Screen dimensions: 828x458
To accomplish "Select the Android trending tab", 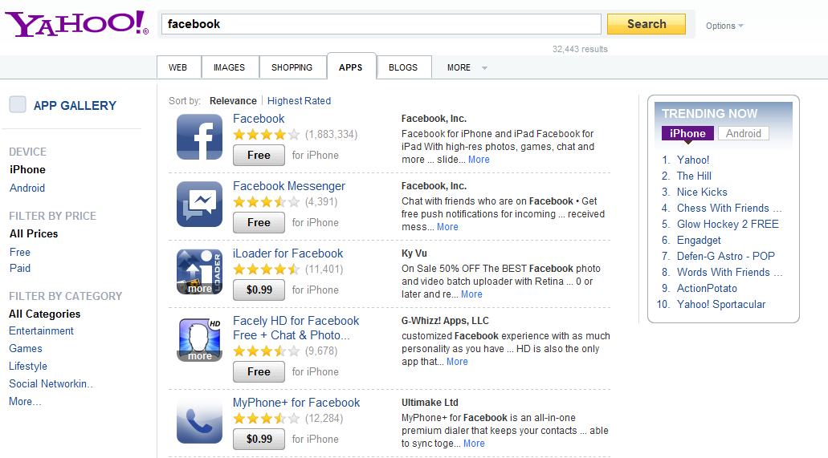I will pos(744,133).
